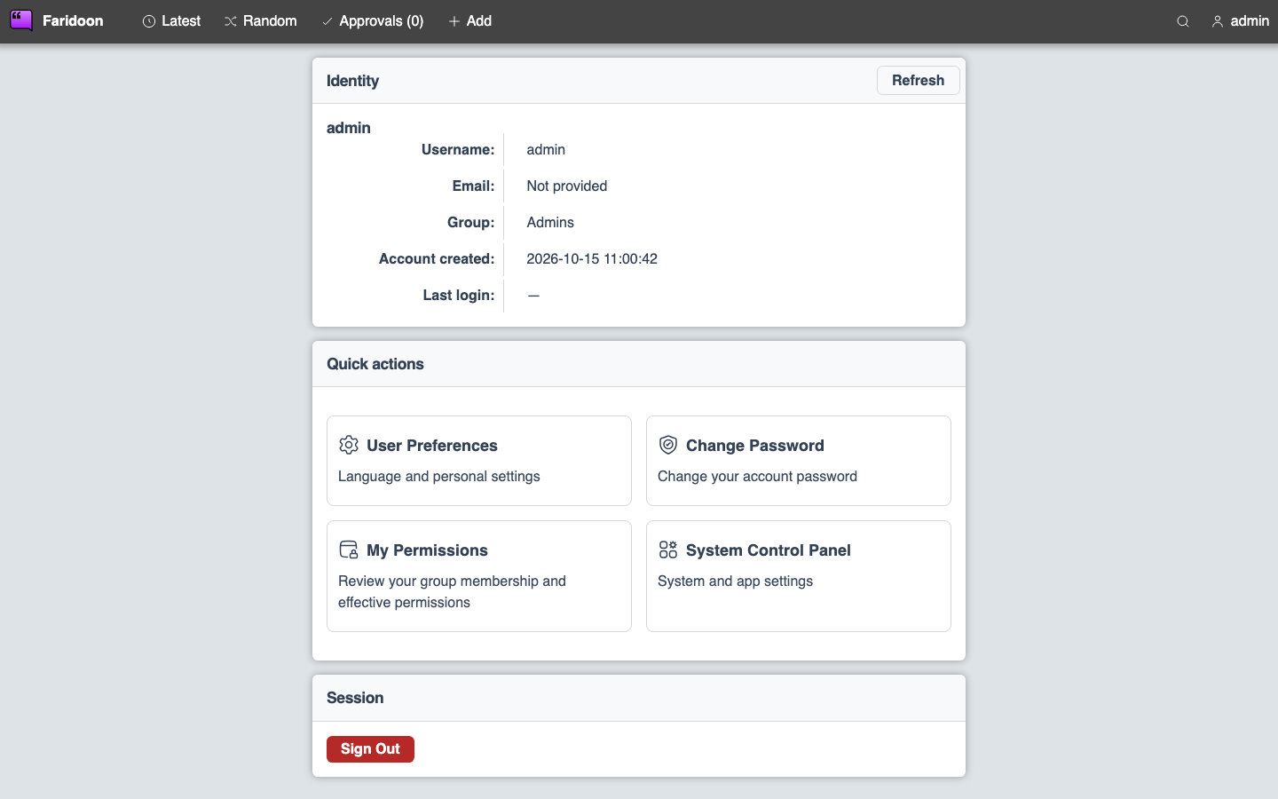This screenshot has height=799, width=1278.
Task: Click the plus icon beside Add
Action: point(454,21)
